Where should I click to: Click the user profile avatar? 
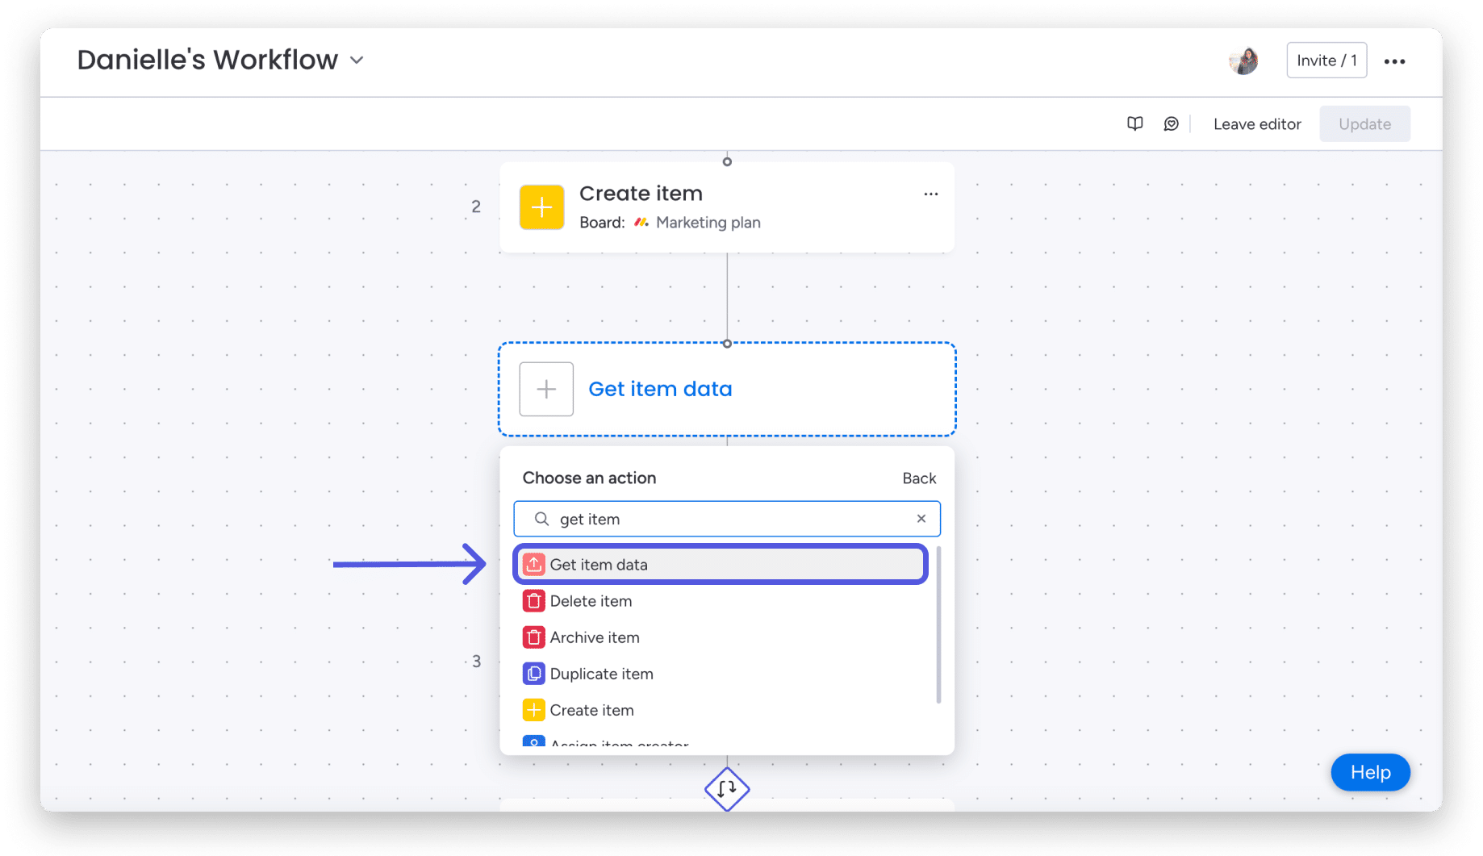point(1243,61)
